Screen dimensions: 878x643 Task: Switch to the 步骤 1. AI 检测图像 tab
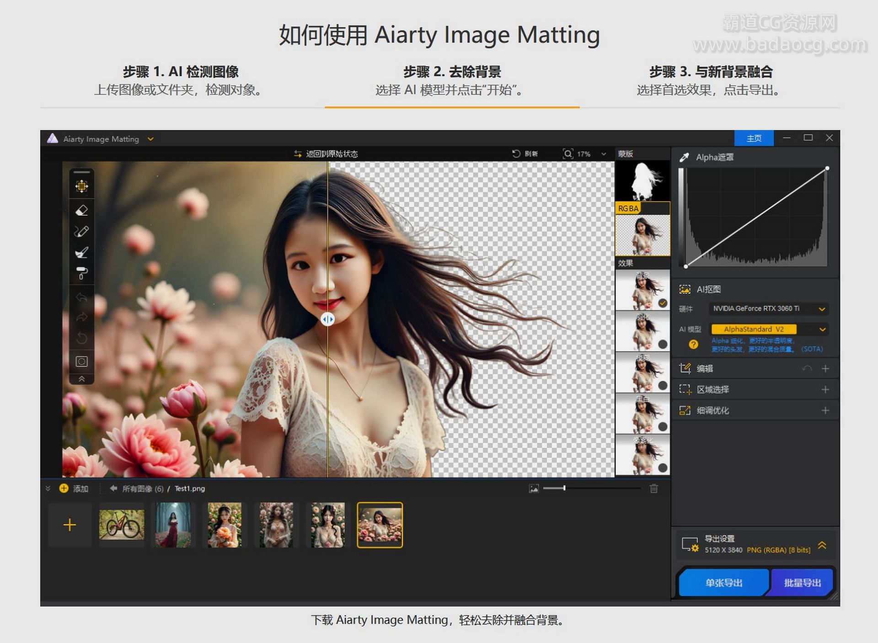[181, 80]
